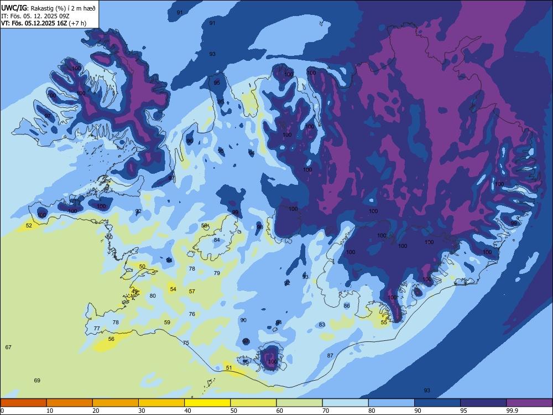This screenshot has height=415, width=553.
Task: Click the initial time line 'IT: Fös. 05. 12. 2025 09Z'
Action: [x=35, y=16]
